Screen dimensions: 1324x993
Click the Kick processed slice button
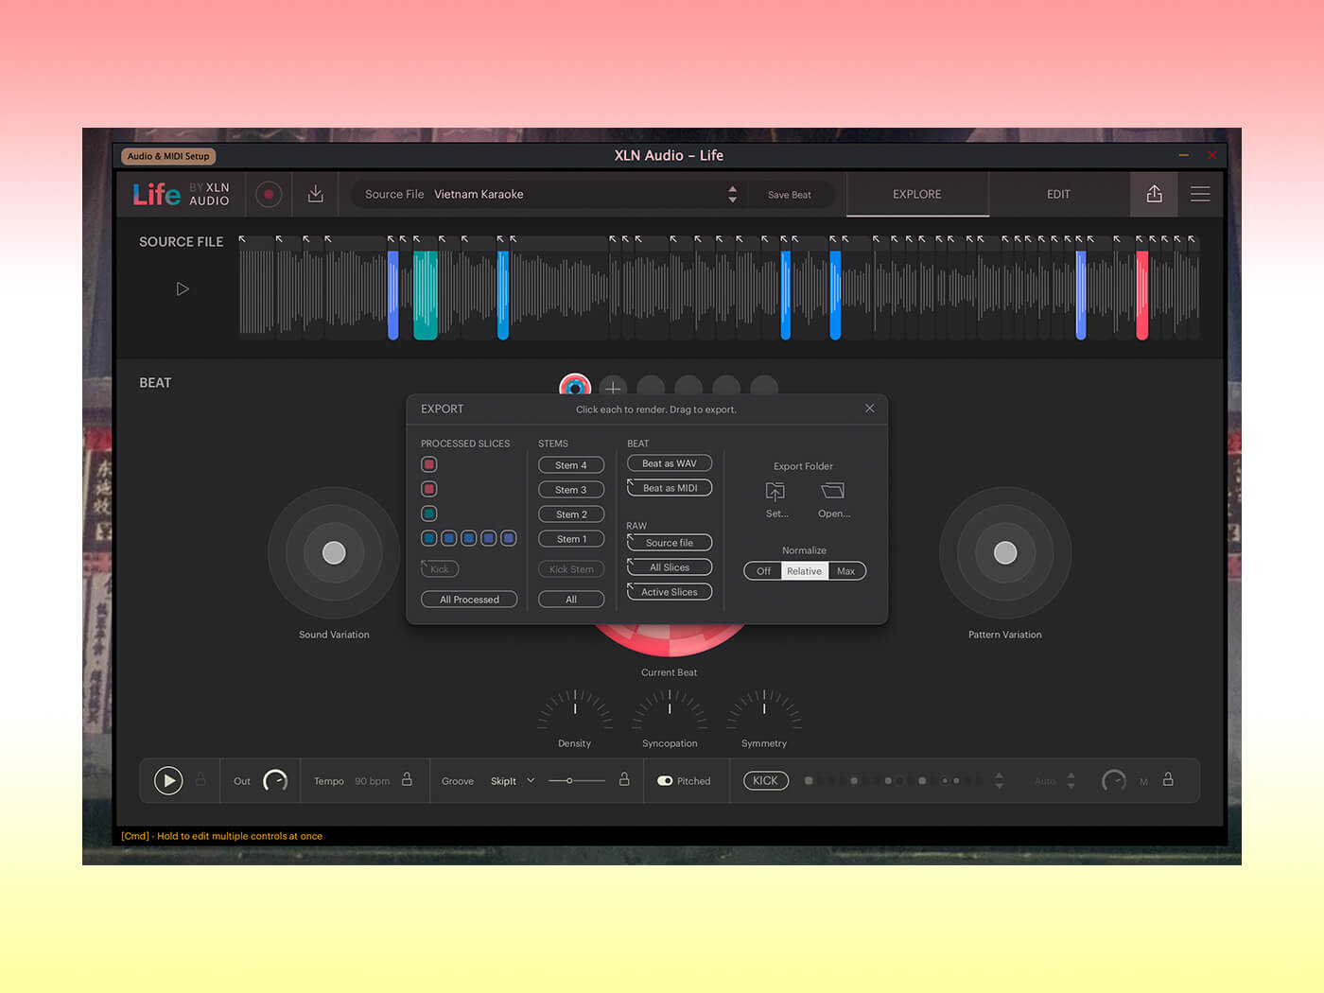point(440,569)
